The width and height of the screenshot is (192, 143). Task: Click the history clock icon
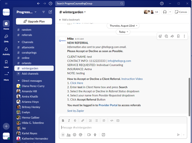pyautogui.click(x=50, y=3)
